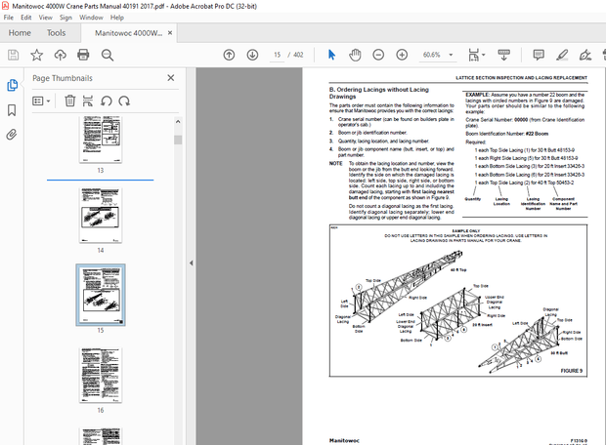Click the scrolling mode keyboard icon
The width and height of the screenshot is (606, 445).
pyautogui.click(x=503, y=55)
